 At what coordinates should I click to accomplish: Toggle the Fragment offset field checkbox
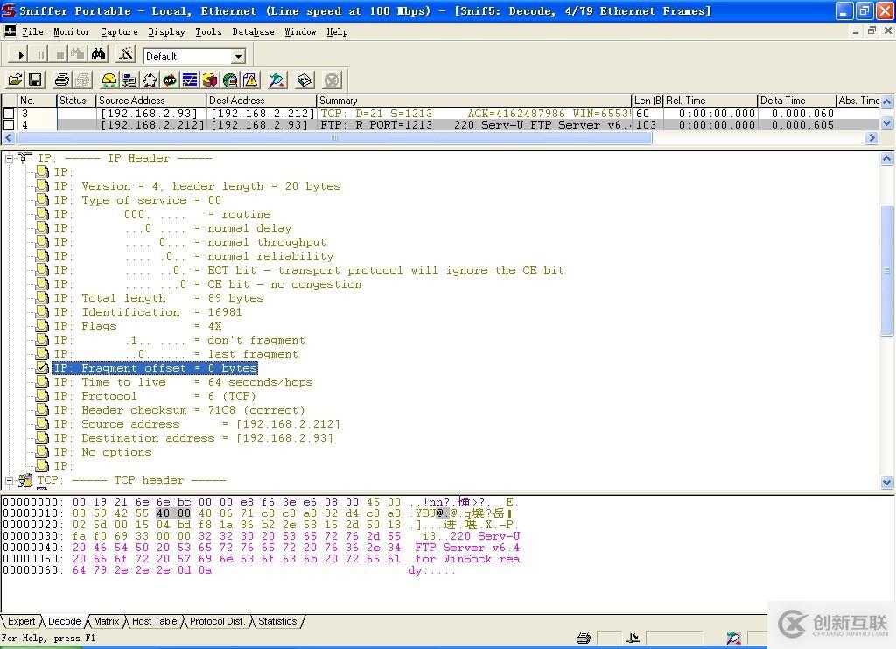pos(42,368)
